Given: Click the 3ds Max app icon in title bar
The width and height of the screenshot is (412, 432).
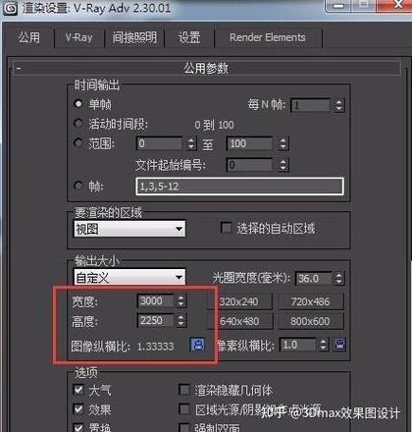Looking at the screenshot, I should pyautogui.click(x=11, y=9).
